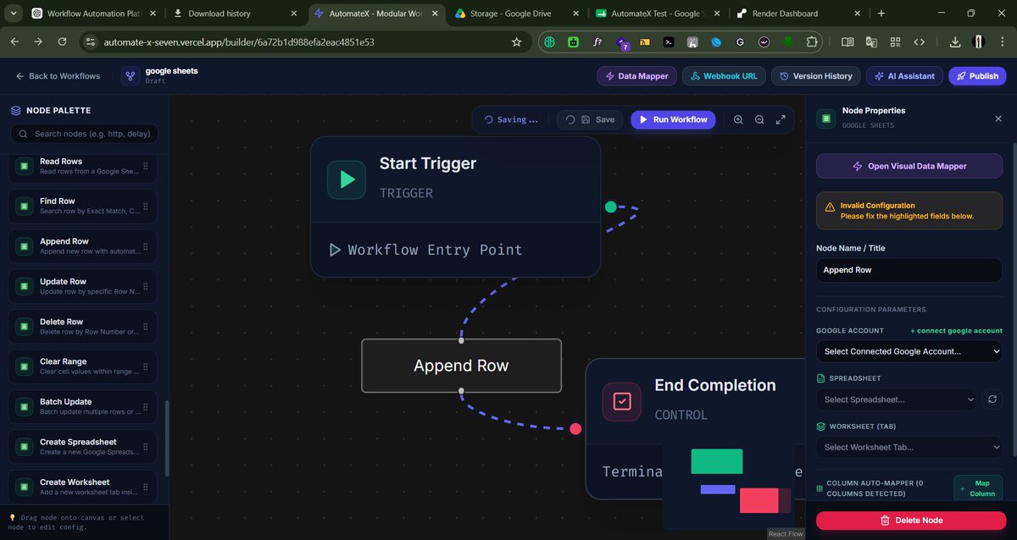Open a new browser tab

click(881, 14)
